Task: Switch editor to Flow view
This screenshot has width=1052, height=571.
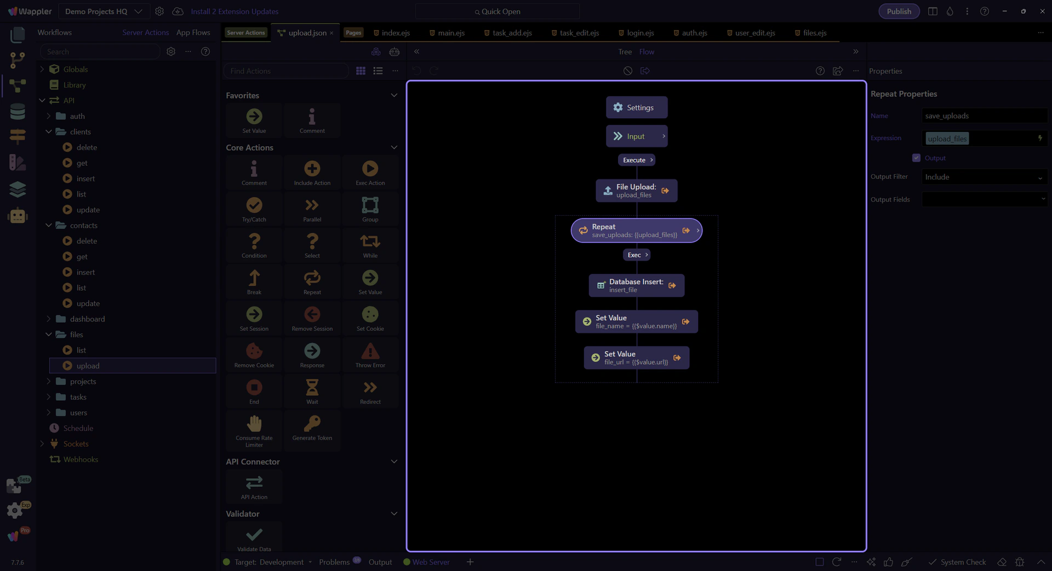Action: coord(647,52)
